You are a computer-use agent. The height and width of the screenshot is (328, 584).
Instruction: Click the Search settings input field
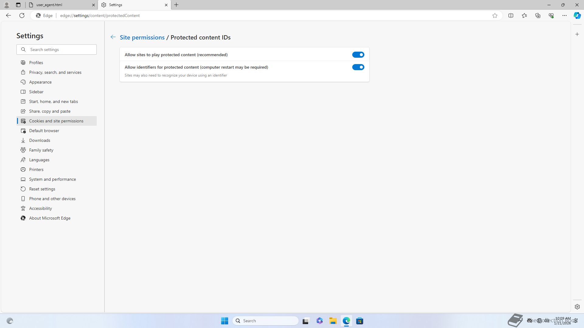(x=61, y=50)
